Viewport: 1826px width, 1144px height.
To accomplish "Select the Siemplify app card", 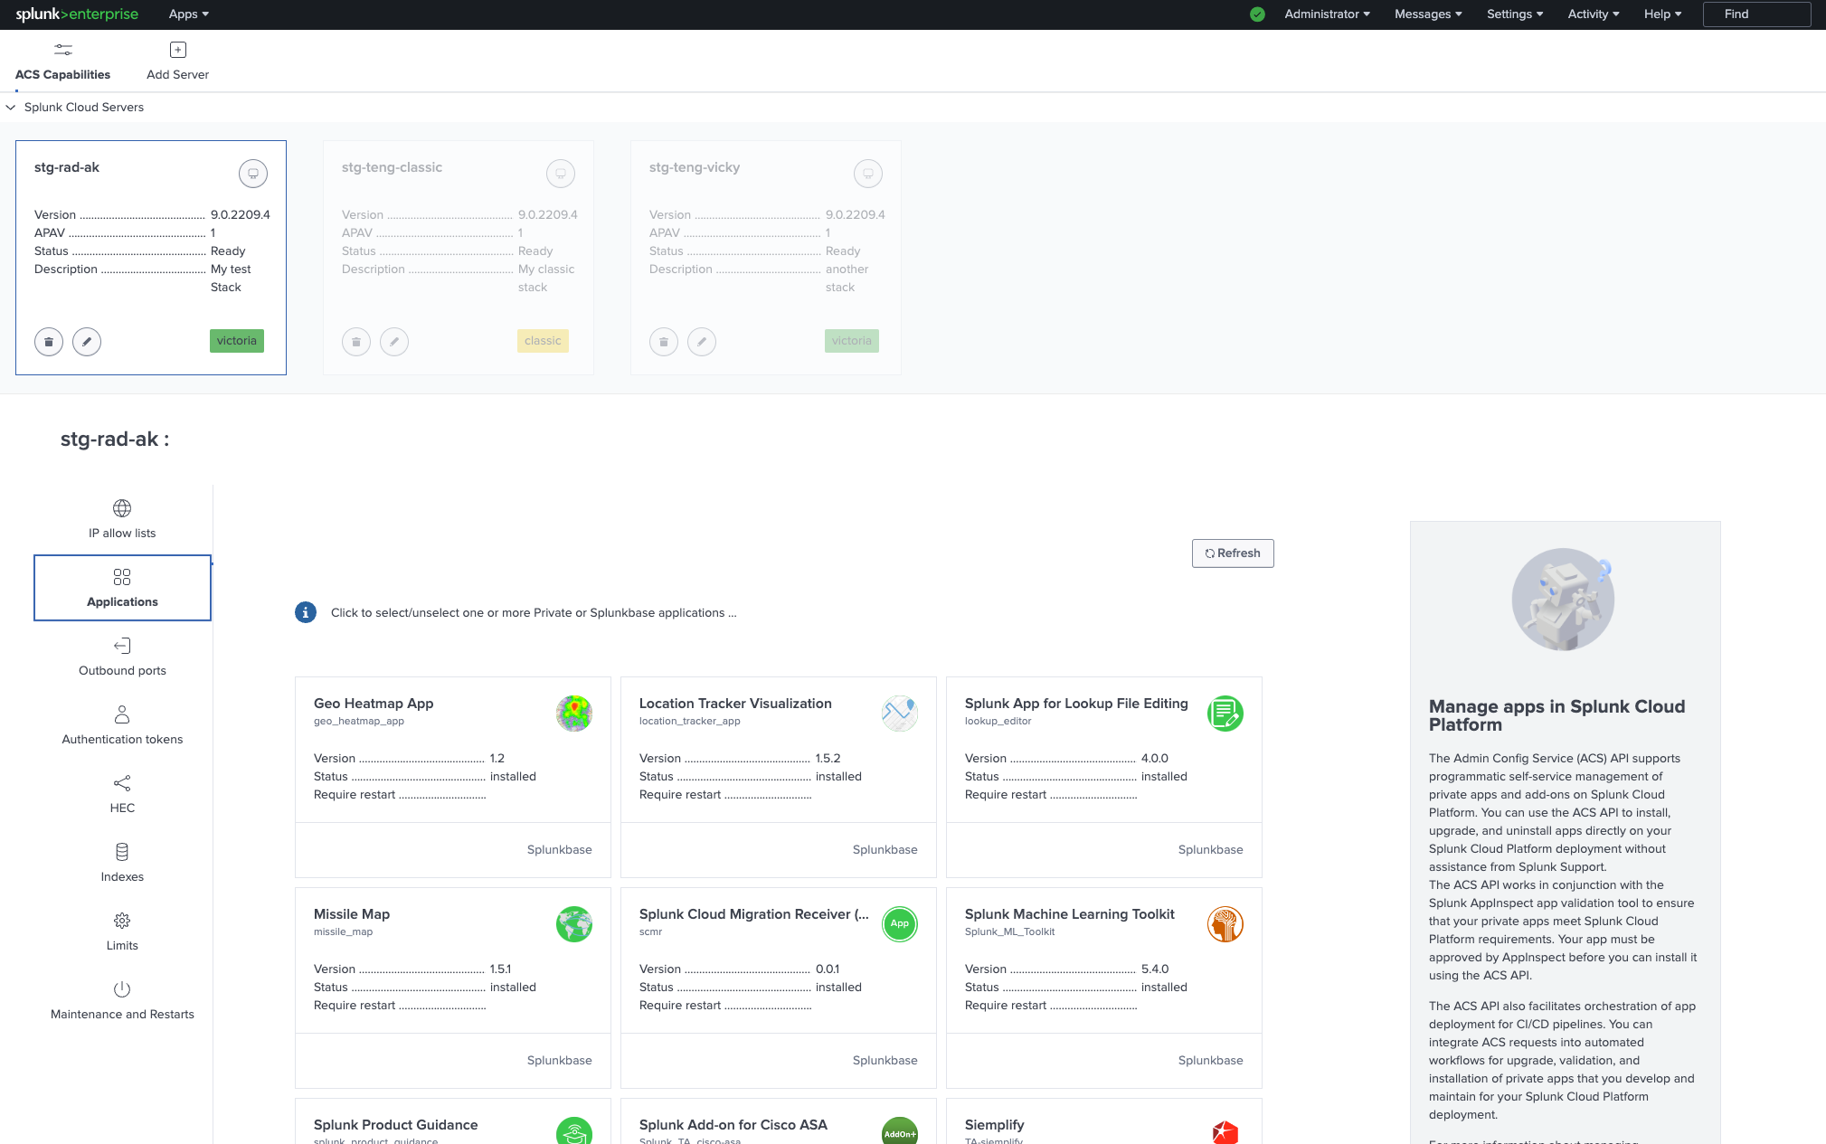I will [x=1104, y=1121].
